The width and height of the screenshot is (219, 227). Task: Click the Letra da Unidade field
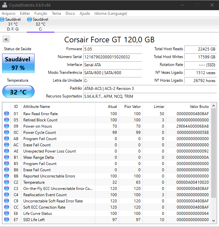(x=112, y=80)
